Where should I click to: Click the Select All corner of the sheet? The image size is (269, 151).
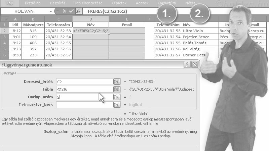click(4, 19)
